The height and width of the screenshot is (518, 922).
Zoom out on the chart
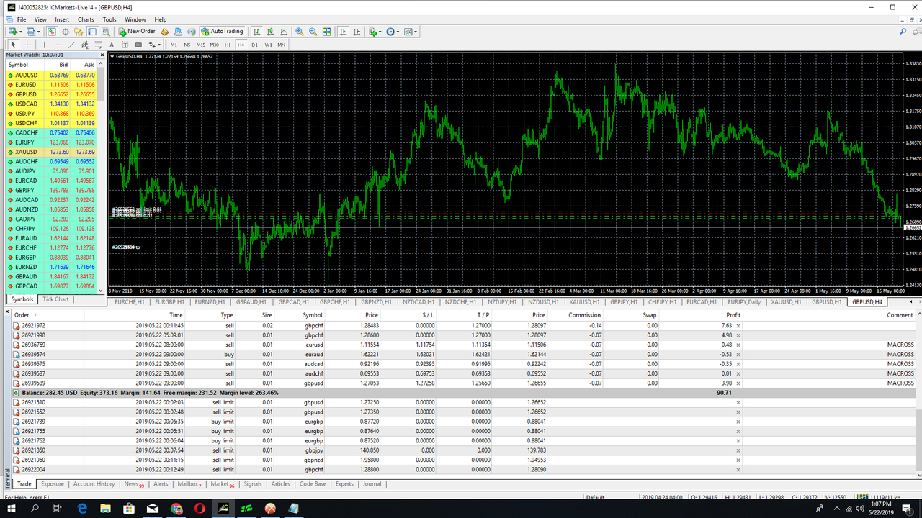point(313,32)
